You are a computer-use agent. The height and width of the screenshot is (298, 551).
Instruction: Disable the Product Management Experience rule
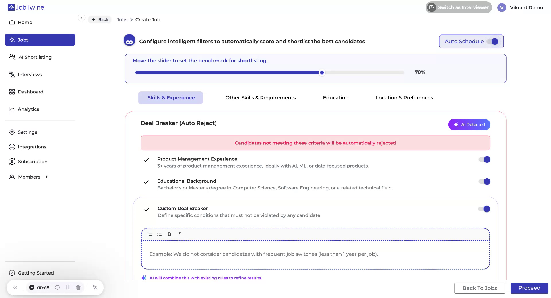[x=484, y=160]
